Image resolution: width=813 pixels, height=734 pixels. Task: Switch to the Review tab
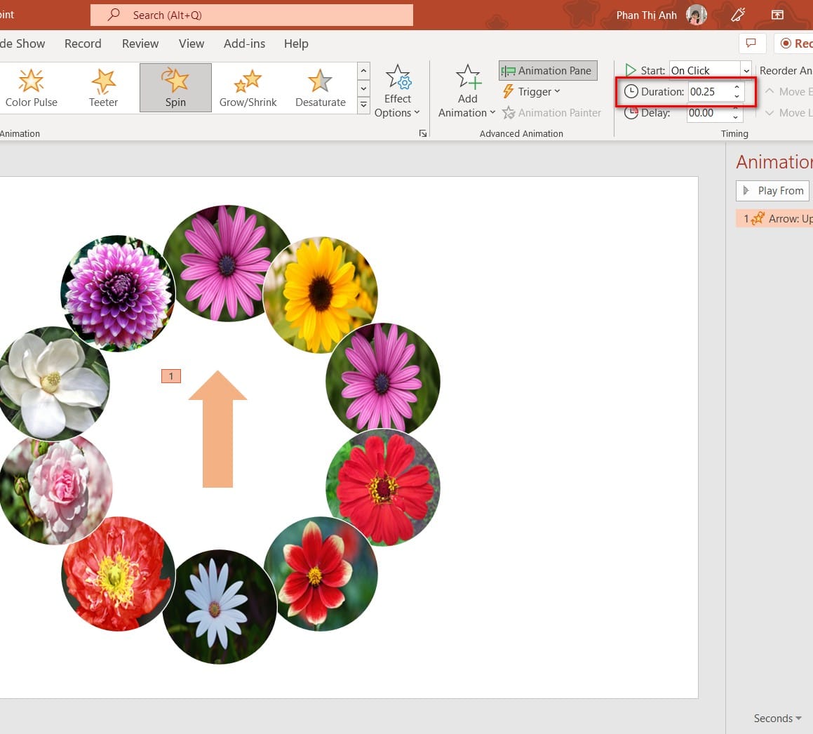(x=140, y=44)
